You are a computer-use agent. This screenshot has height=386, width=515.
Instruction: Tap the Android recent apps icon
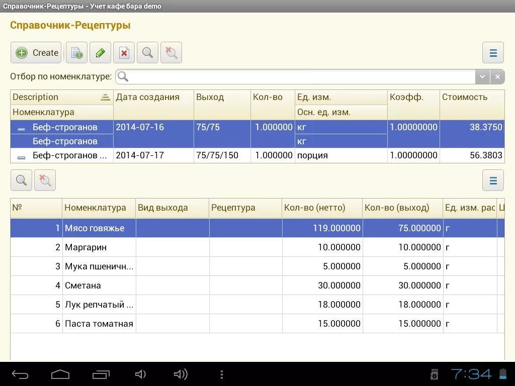click(x=101, y=374)
